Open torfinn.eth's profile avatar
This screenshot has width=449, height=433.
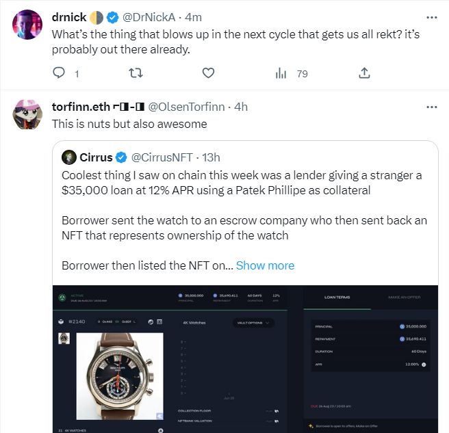[28, 114]
